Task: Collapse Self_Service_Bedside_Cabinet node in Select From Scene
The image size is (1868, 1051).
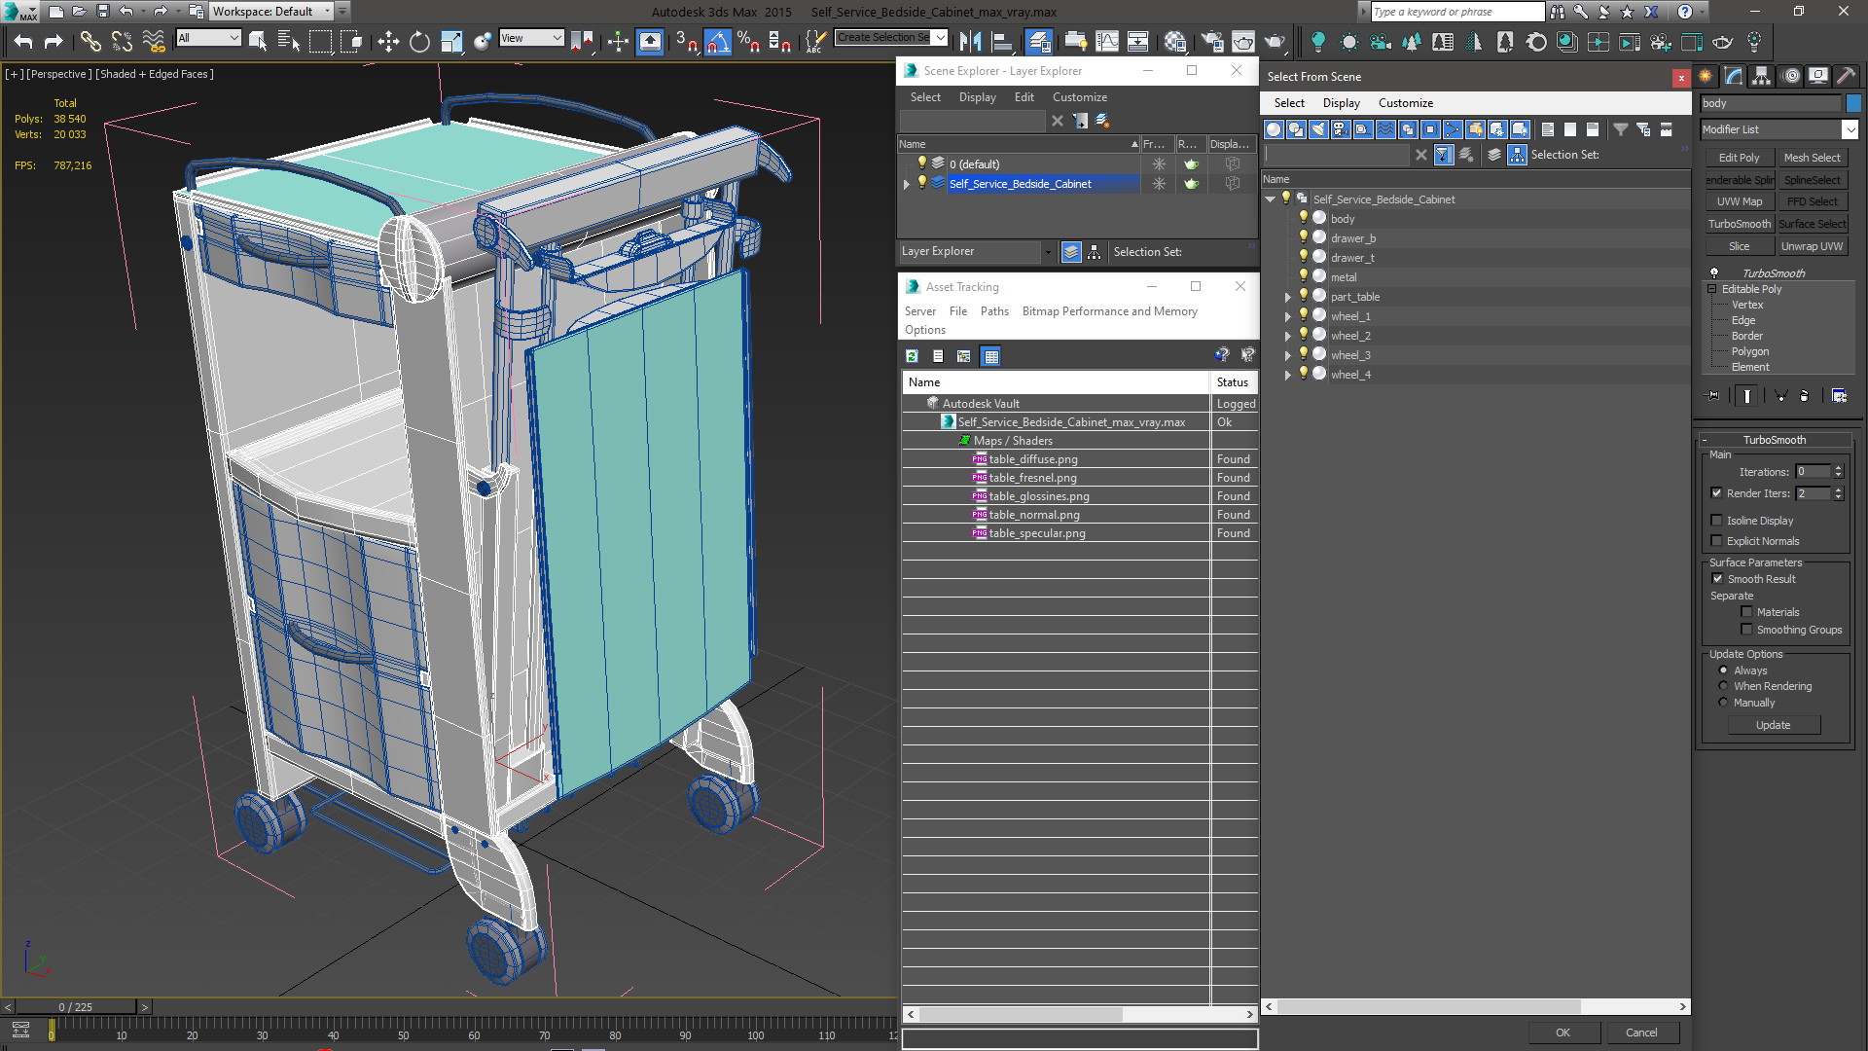Action: coord(1271,199)
